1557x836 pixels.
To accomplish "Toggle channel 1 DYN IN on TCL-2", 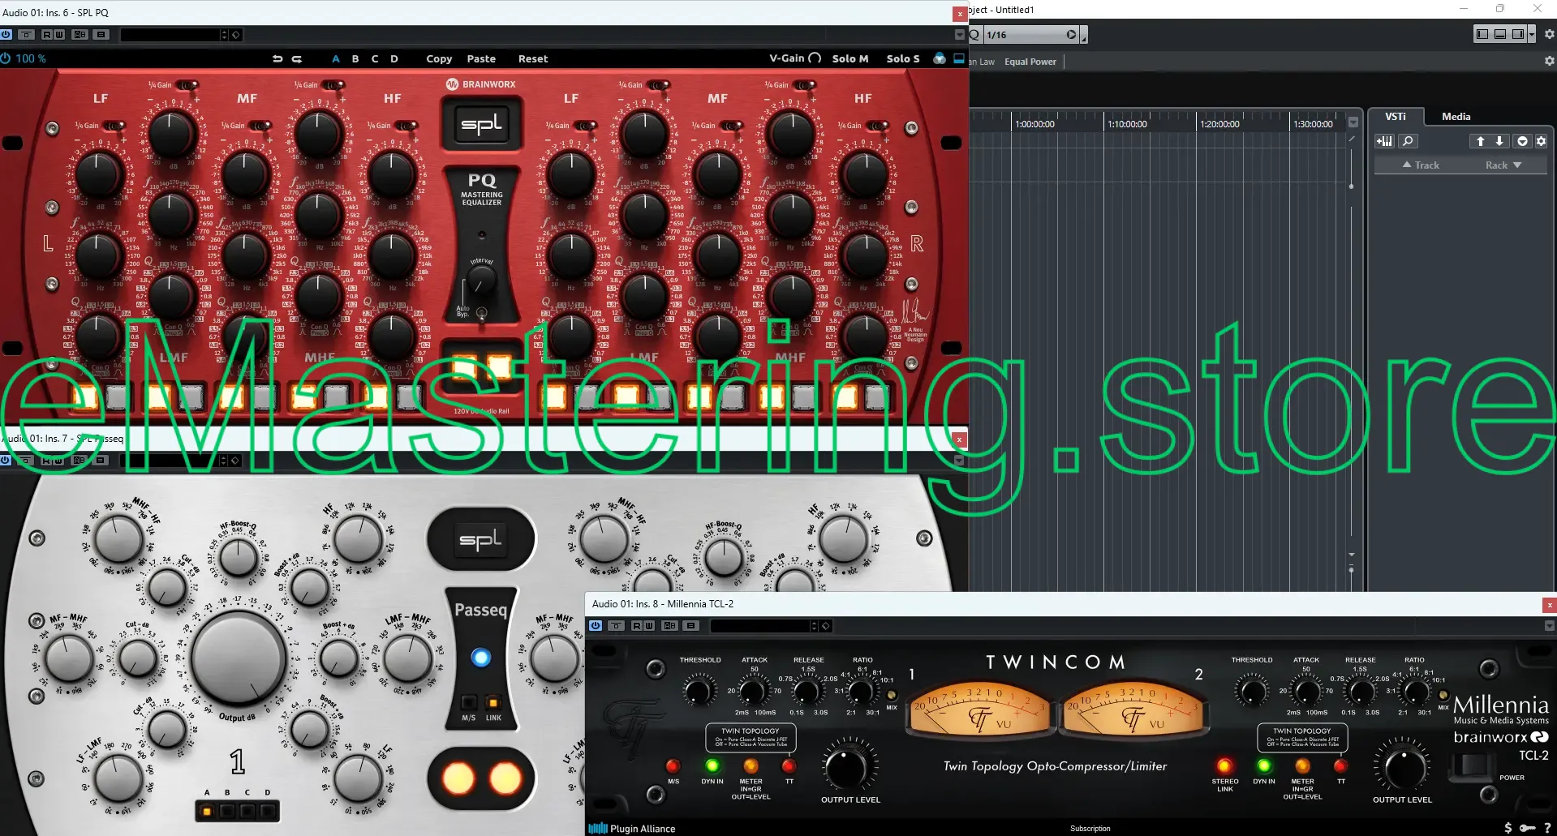I will pos(712,765).
